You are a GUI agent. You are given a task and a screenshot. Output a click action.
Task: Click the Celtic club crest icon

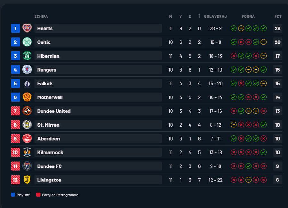tap(27, 42)
